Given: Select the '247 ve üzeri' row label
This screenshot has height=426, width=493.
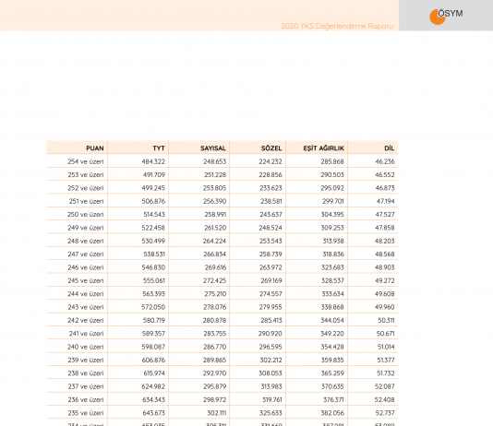Looking at the screenshot, I should coord(86,254).
